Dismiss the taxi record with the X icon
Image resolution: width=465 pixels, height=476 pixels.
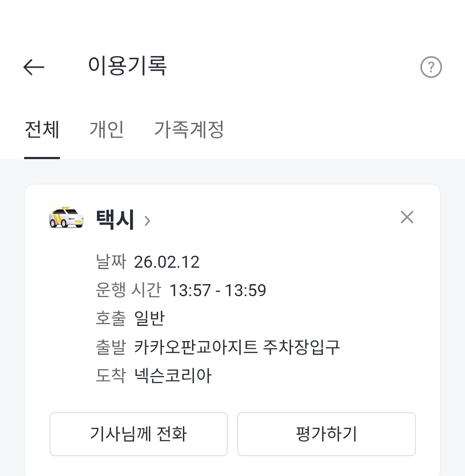pyautogui.click(x=407, y=217)
